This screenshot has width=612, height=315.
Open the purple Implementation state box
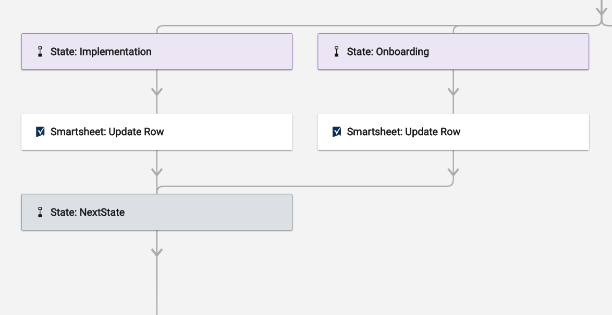coord(157,51)
